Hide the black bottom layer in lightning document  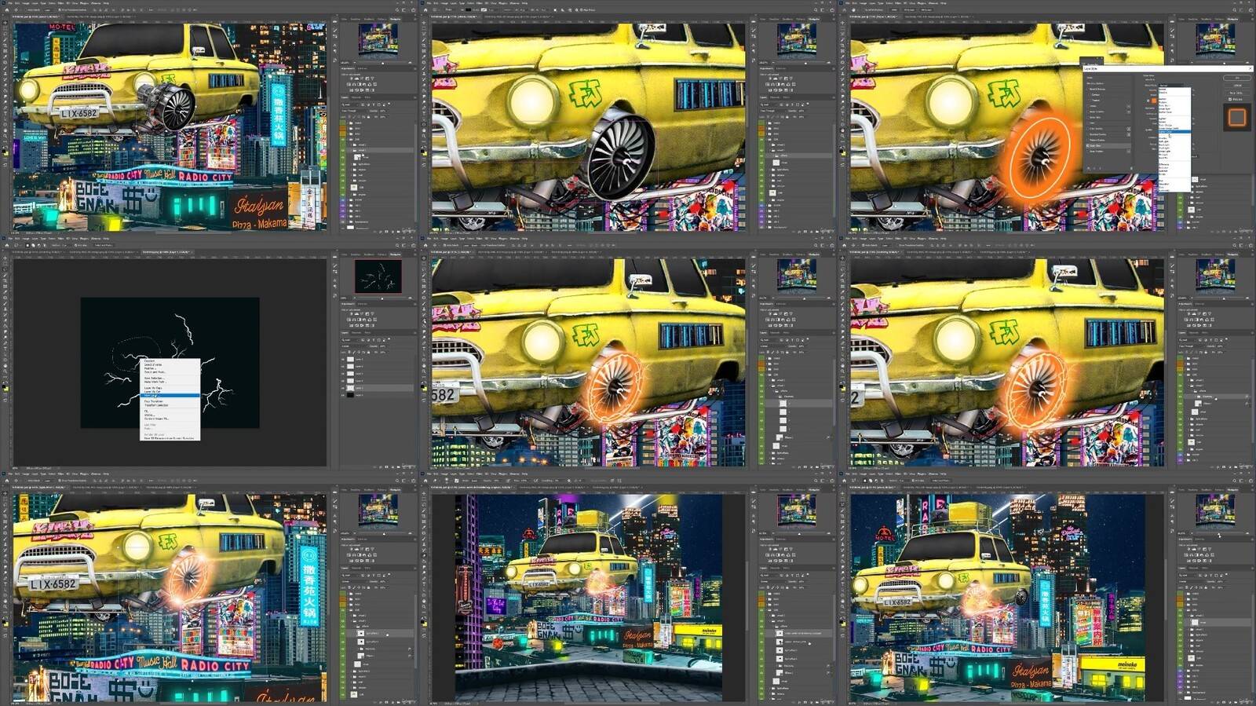point(343,394)
